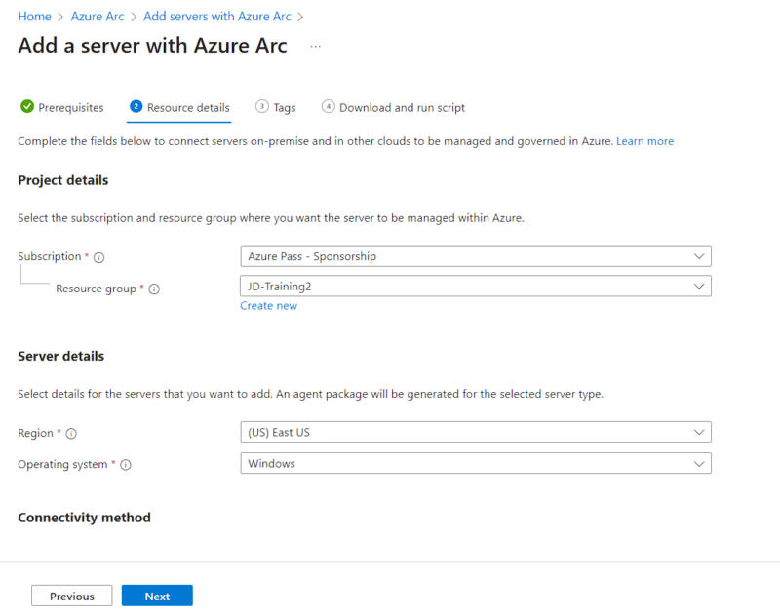Click the Previous button
Image resolution: width=780 pixels, height=616 pixels.
pos(71,595)
